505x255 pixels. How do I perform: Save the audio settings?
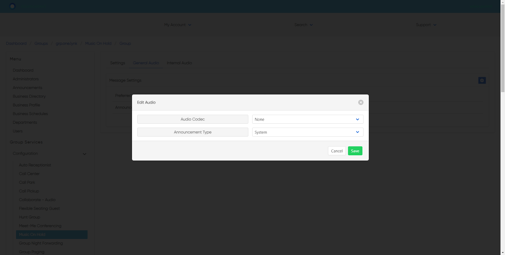click(x=355, y=151)
